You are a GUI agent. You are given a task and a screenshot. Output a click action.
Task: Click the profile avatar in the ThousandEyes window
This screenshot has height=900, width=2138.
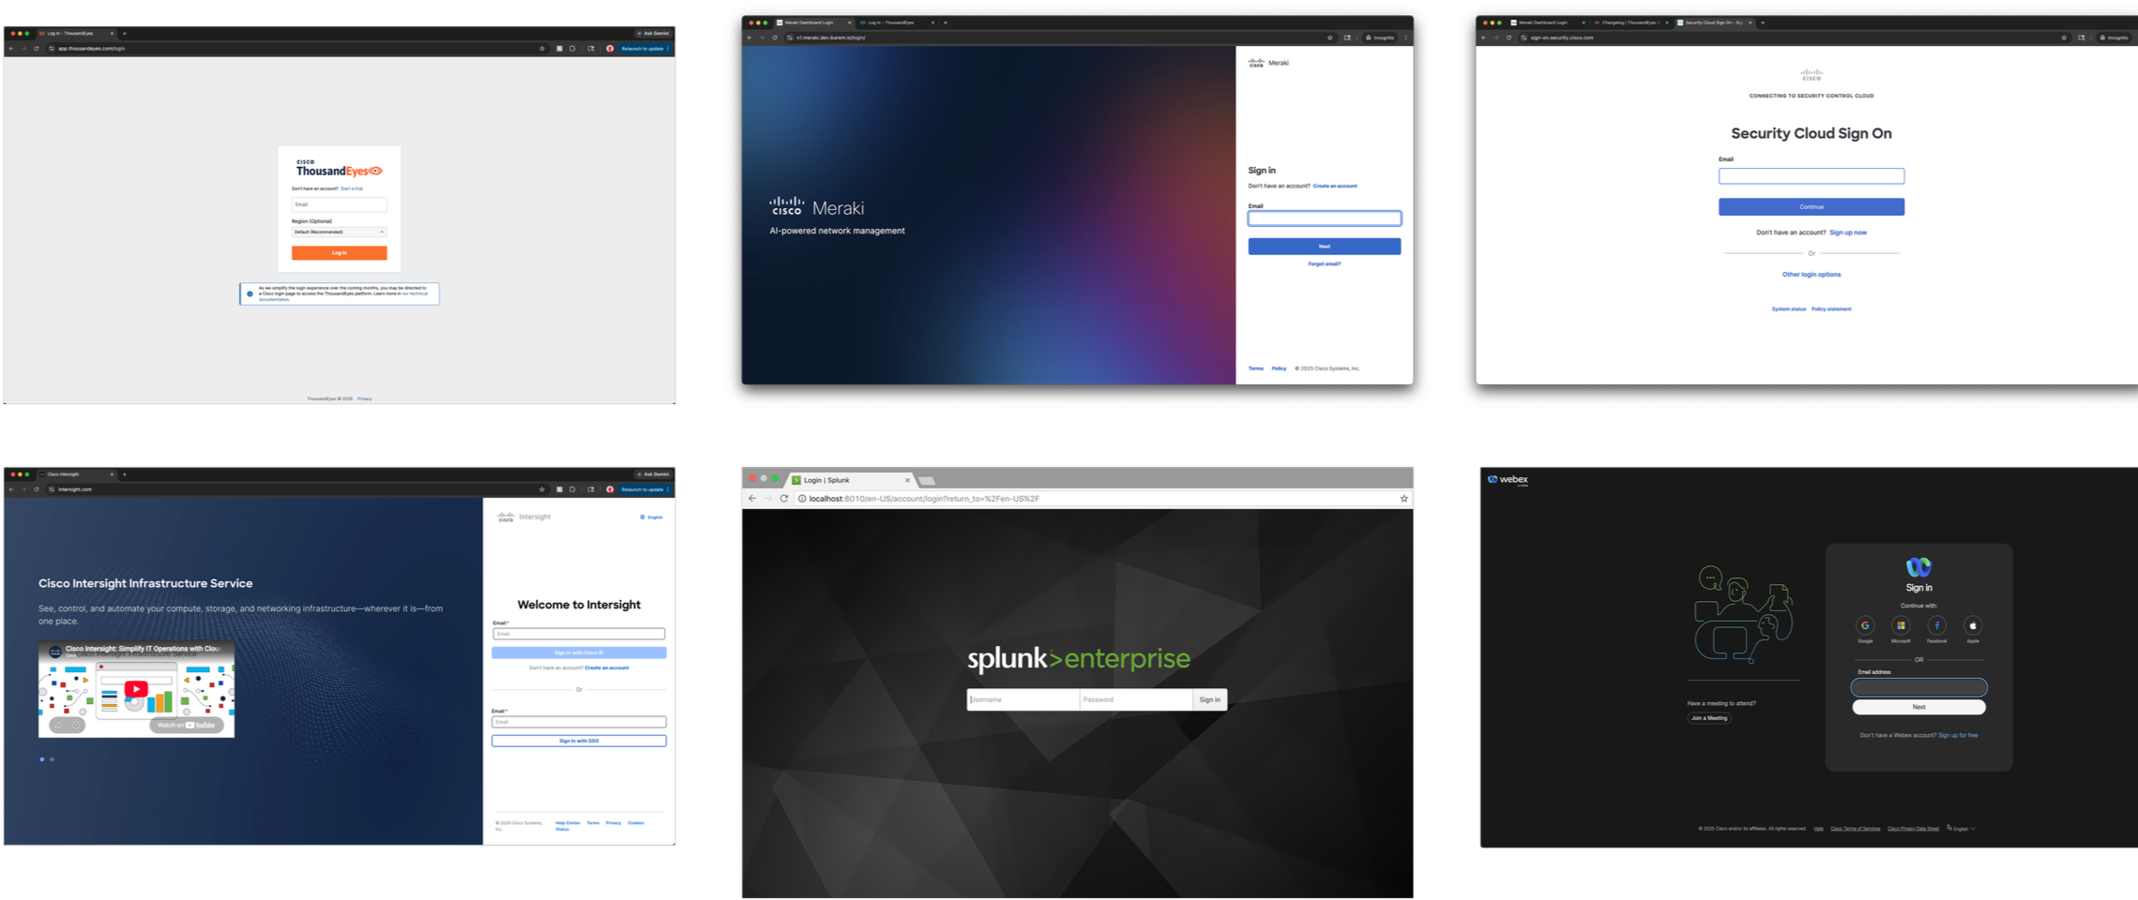[x=610, y=48]
